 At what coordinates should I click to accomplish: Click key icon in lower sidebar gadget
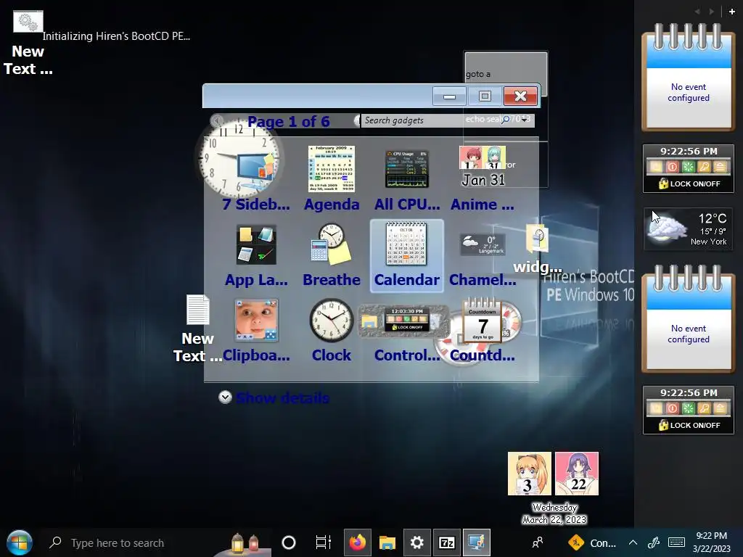(704, 408)
